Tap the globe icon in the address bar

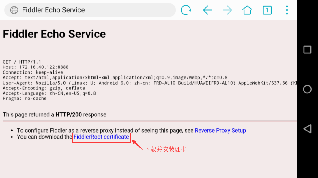point(14,10)
